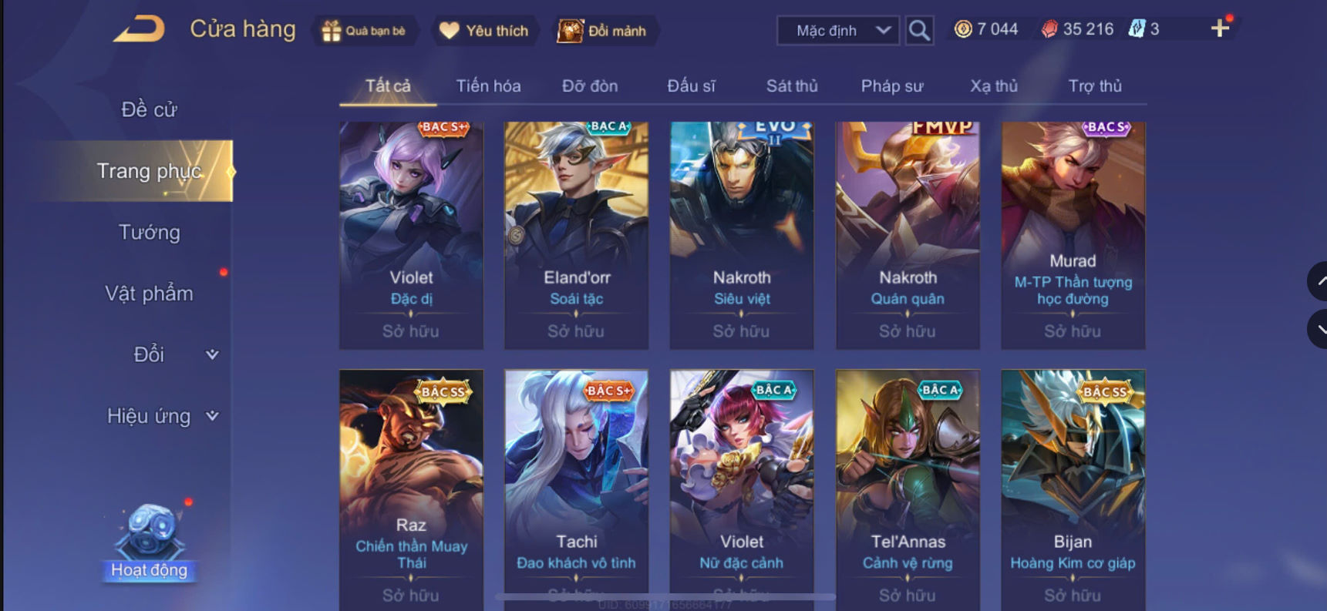Expand the Hiệu ứng sidebar menu
This screenshot has width=1327, height=611.
[x=162, y=416]
